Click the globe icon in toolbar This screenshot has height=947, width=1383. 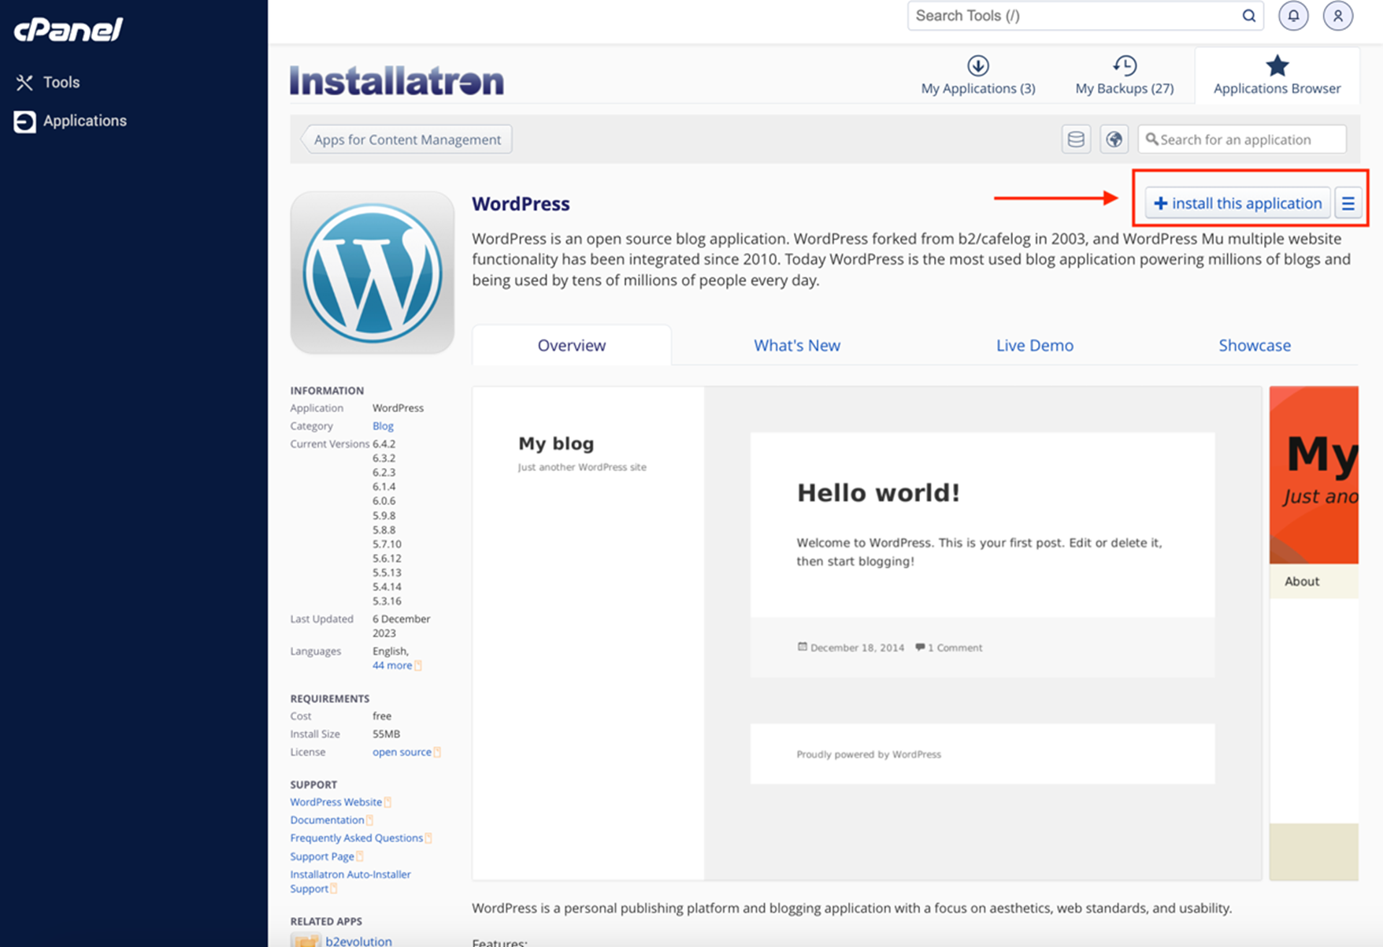(x=1114, y=139)
